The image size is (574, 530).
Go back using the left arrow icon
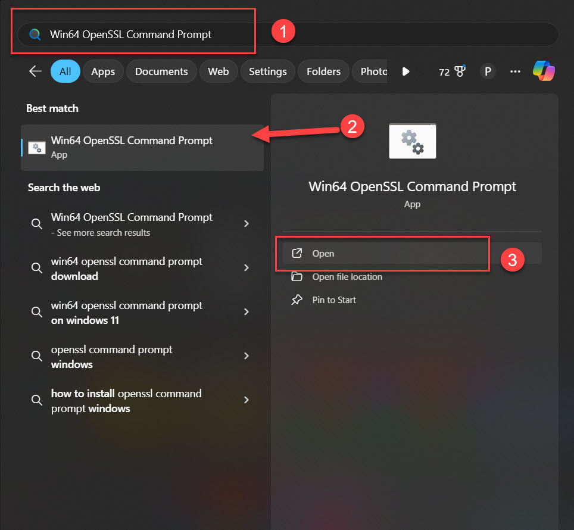click(x=35, y=71)
